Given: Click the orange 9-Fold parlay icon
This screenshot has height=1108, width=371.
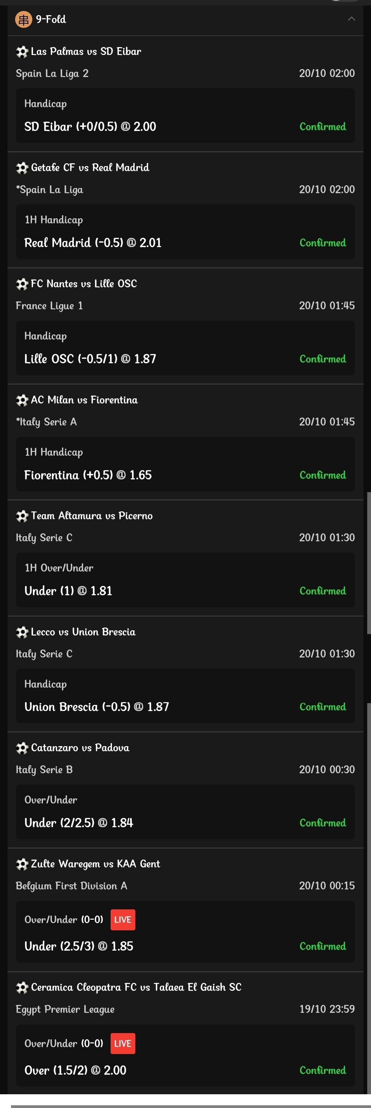Looking at the screenshot, I should (23, 19).
